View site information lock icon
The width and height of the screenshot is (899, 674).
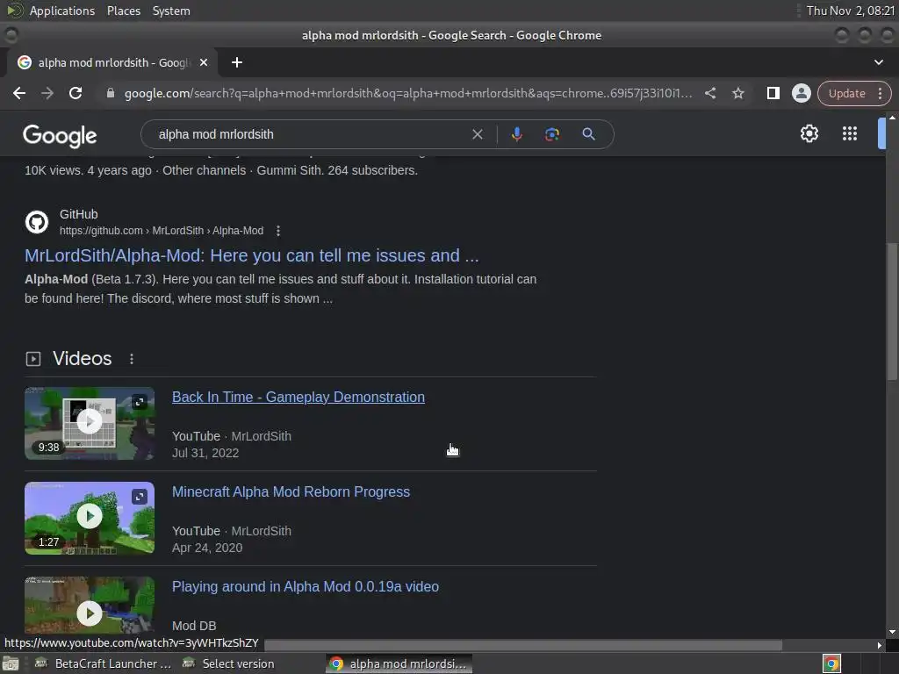click(x=111, y=93)
